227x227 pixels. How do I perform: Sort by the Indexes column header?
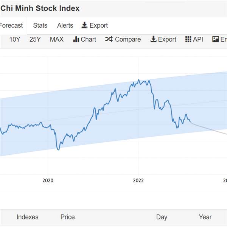tap(27, 217)
